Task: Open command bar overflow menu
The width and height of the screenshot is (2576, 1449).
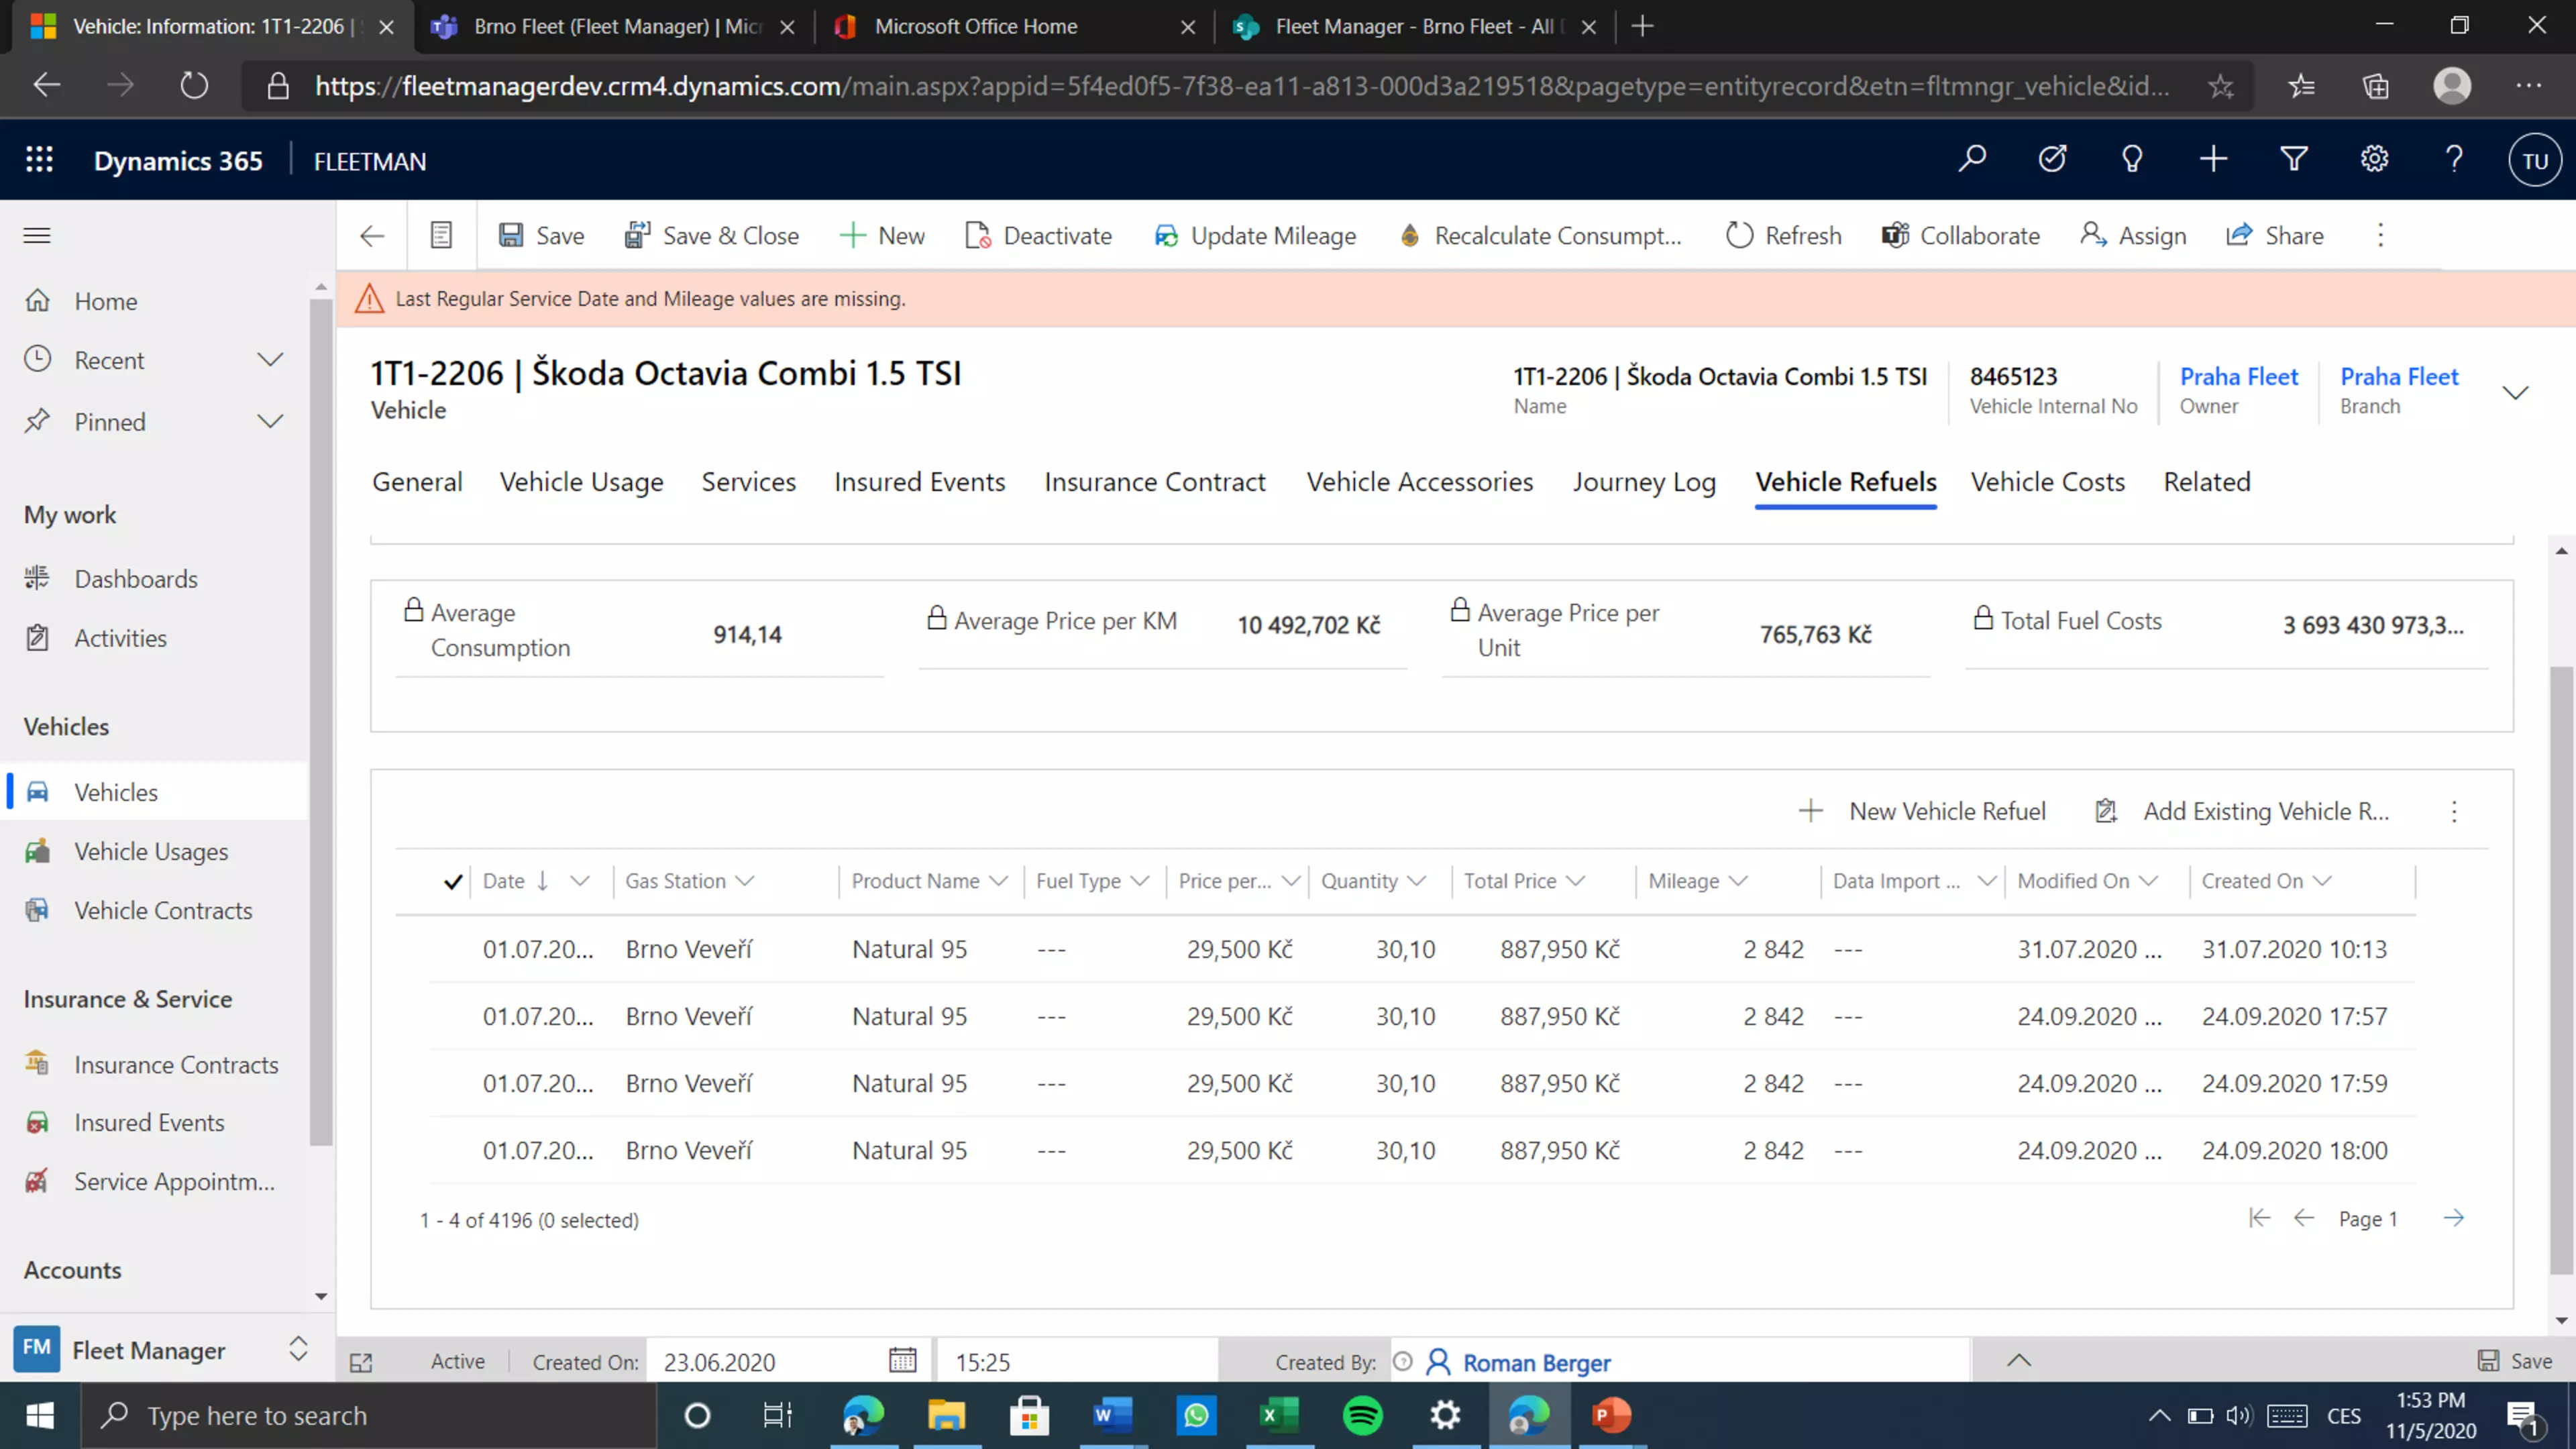Action: [x=2381, y=236]
